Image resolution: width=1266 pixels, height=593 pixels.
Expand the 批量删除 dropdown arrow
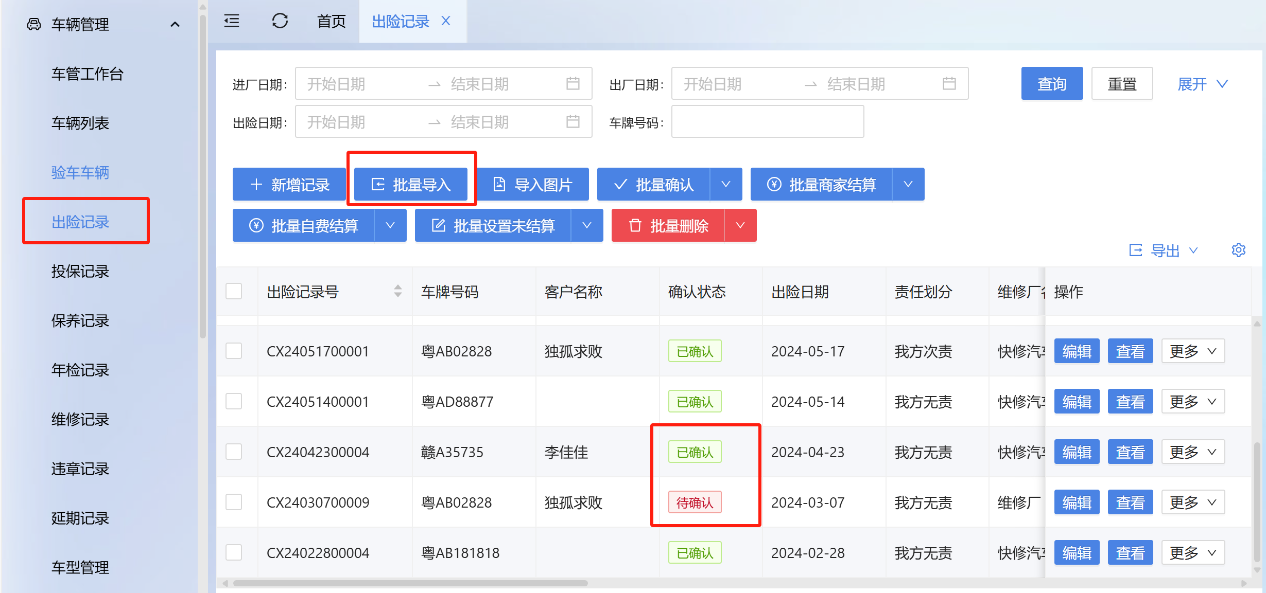pos(740,225)
